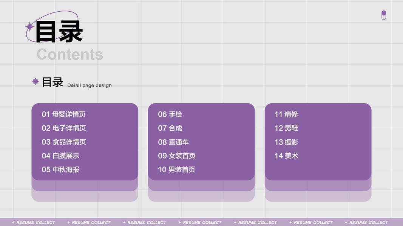This screenshot has height=226, width=403.
Task: Open entry 13 摄影
Action: click(286, 142)
